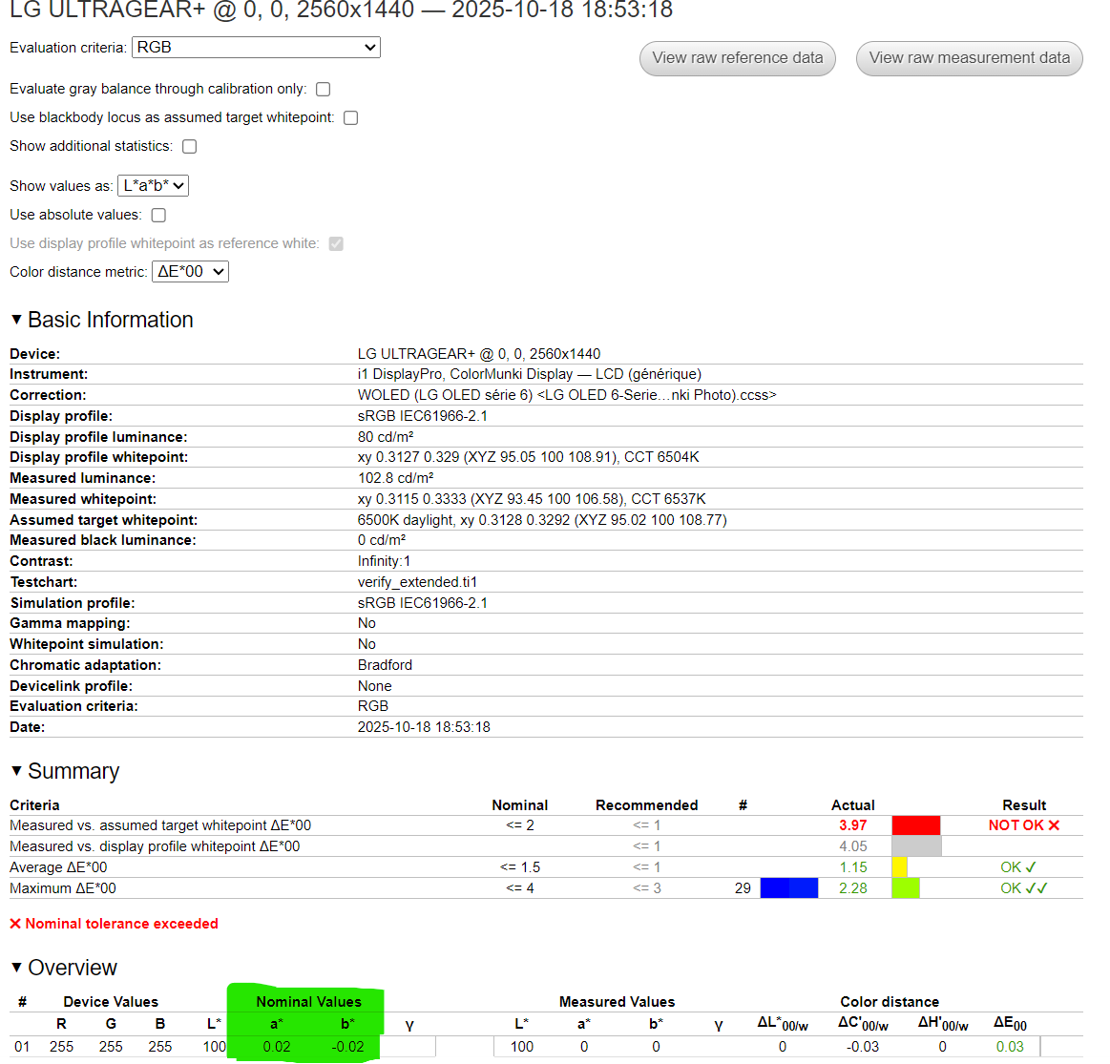Click the sRGB IEC61966-2.1 Display profile value

pos(423,416)
